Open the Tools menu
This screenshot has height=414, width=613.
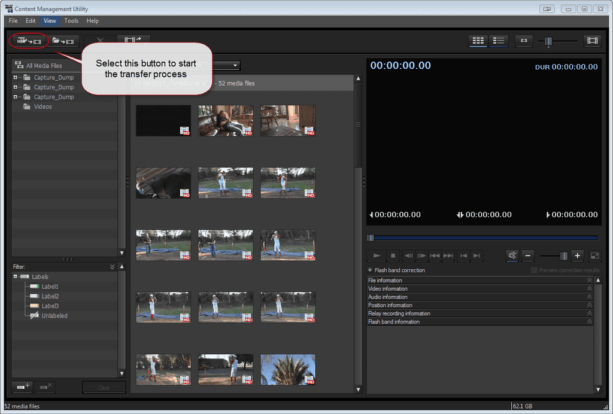pyautogui.click(x=71, y=21)
